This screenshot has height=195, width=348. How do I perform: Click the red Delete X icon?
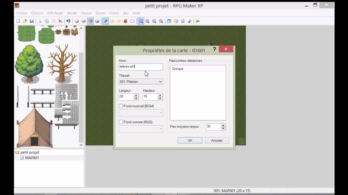(60, 21)
